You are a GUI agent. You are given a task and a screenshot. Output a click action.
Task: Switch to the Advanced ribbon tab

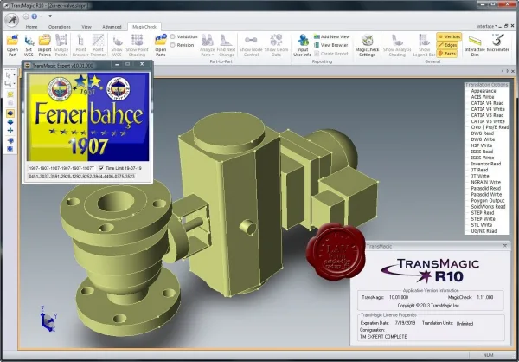coord(112,27)
